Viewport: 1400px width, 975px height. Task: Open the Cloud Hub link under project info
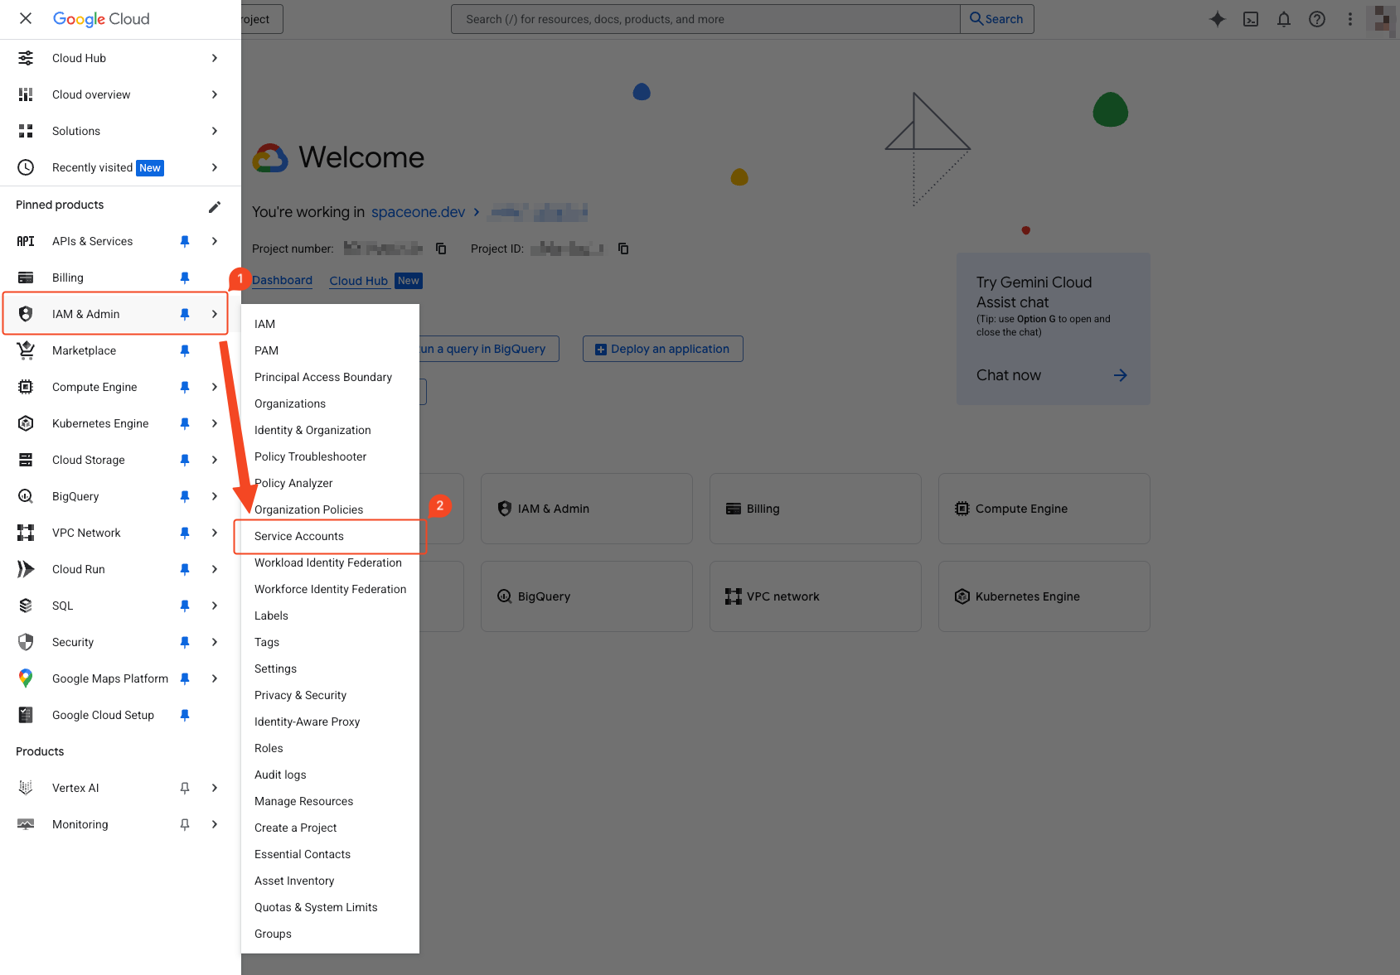[x=359, y=281]
